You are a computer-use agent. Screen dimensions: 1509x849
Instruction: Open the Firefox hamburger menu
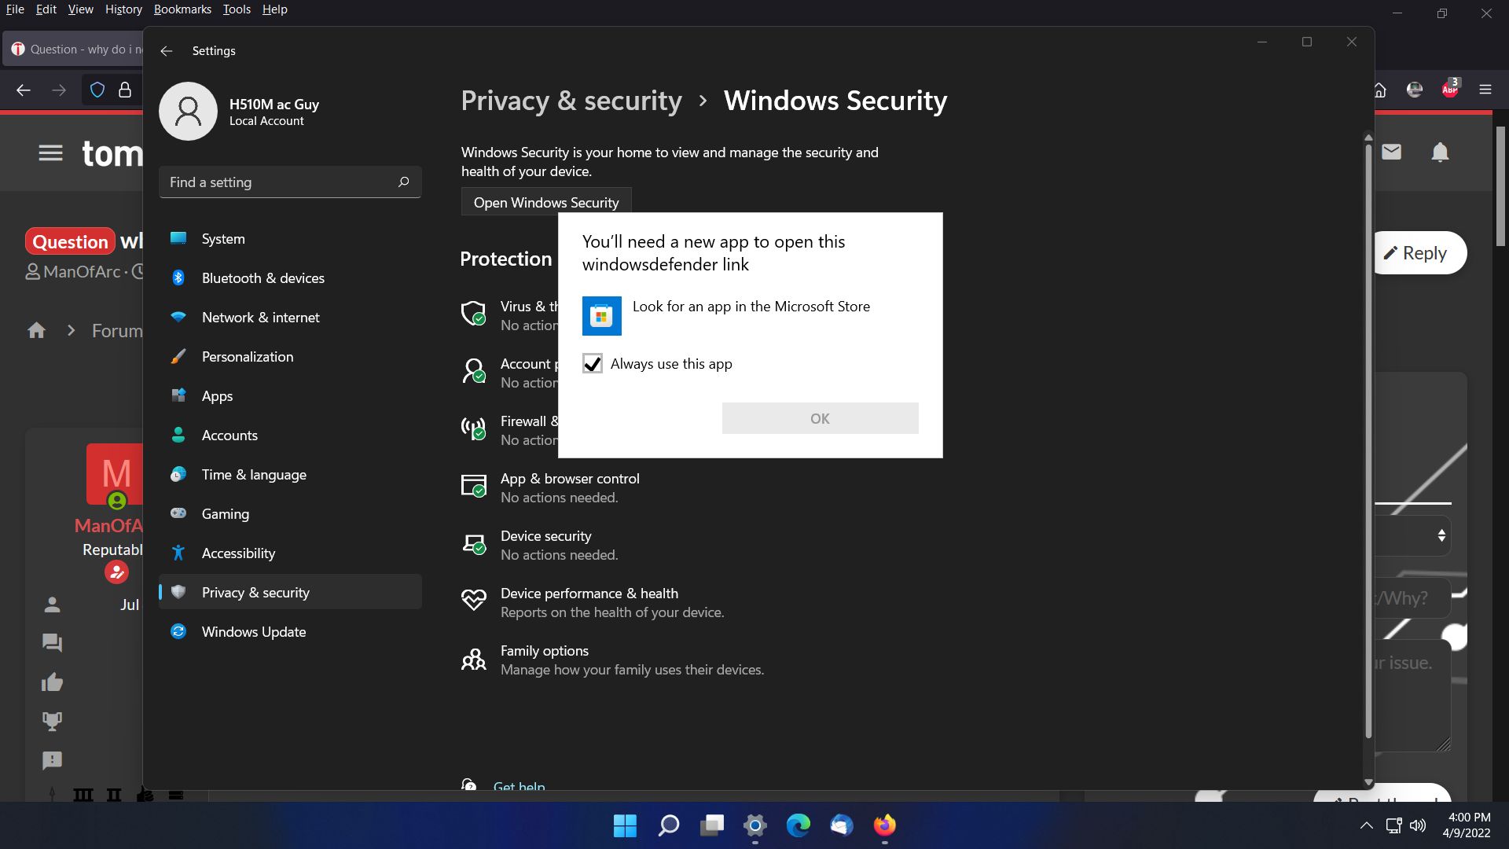(1485, 90)
